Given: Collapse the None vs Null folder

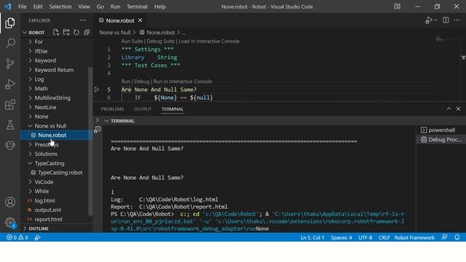Looking at the screenshot, I should coord(31,126).
